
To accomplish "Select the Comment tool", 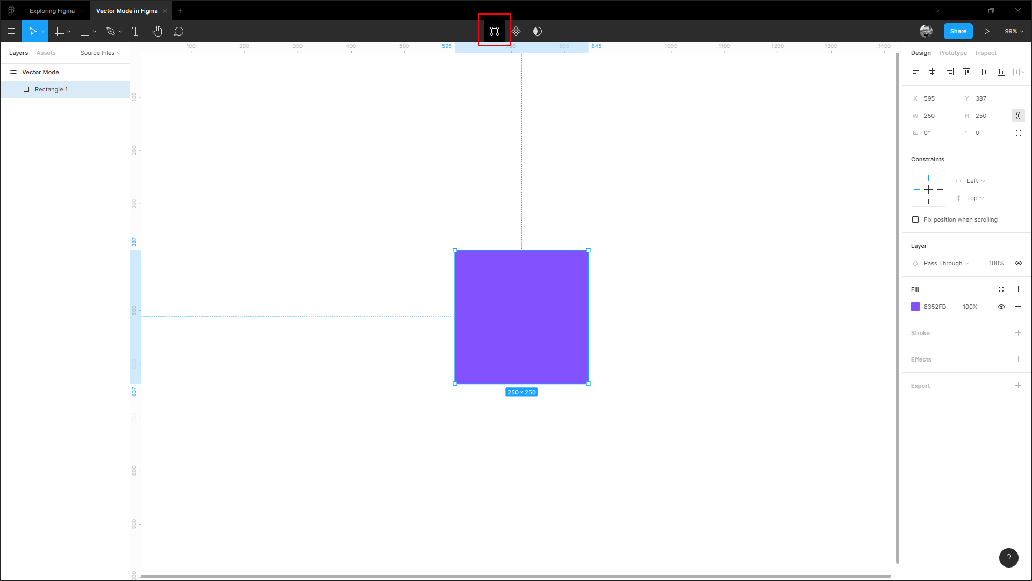I will pyautogui.click(x=178, y=31).
